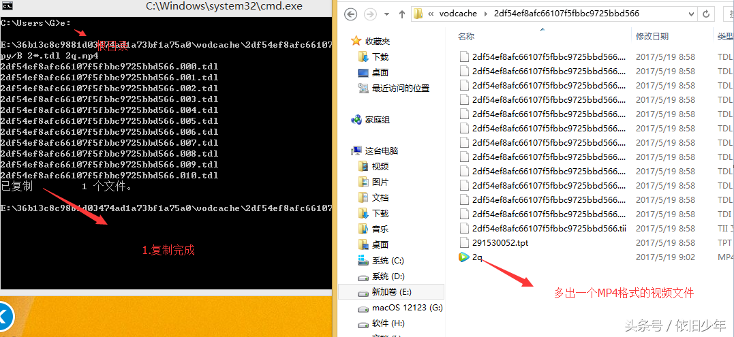Expand the 这台电脑 tree node
Viewport: 734px width, 337px height.
[347, 151]
